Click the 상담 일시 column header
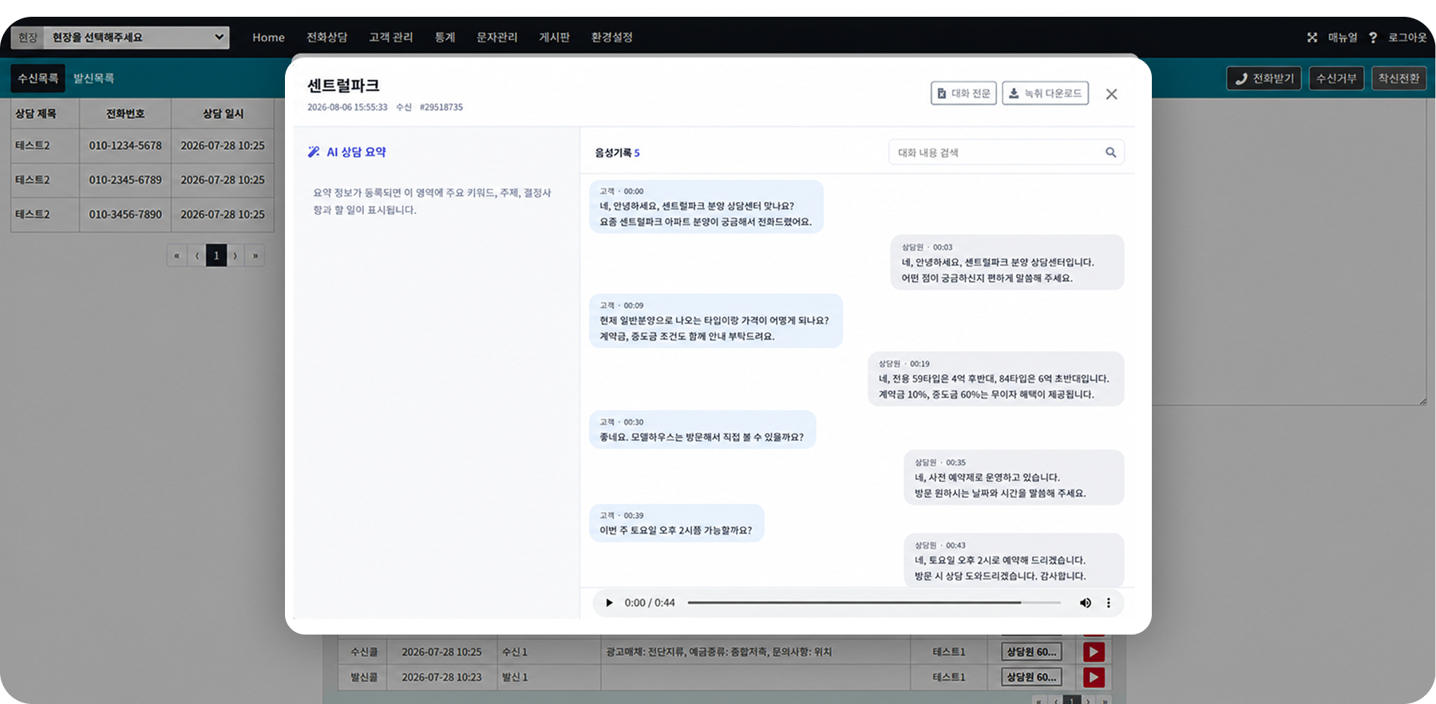 [x=223, y=113]
